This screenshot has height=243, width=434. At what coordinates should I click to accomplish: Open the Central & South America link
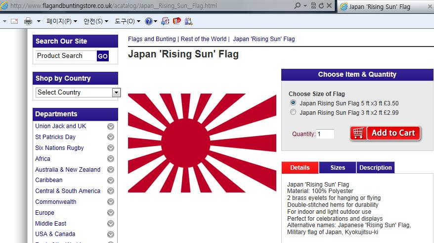68,191
